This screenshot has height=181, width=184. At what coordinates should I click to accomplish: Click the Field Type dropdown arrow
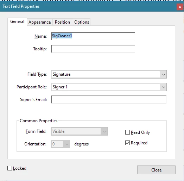(x=163, y=74)
